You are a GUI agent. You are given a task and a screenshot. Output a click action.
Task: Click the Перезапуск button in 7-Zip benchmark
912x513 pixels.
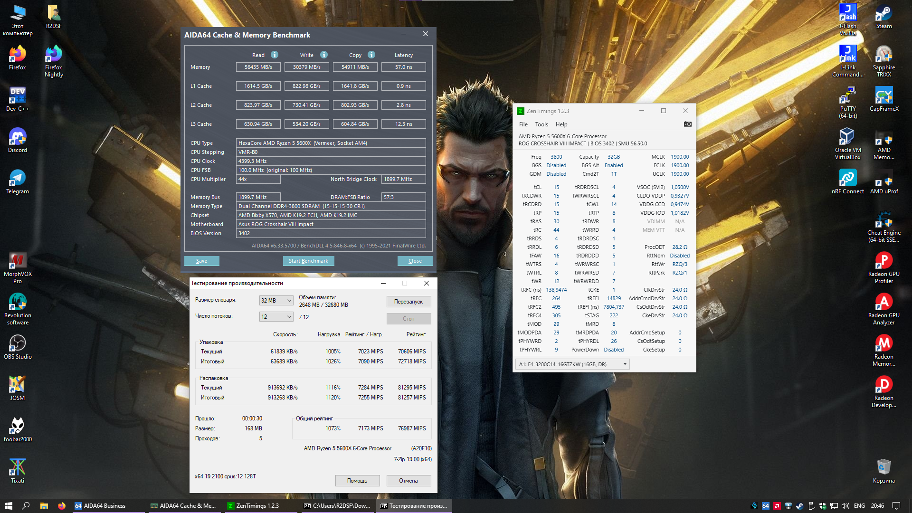[408, 302]
